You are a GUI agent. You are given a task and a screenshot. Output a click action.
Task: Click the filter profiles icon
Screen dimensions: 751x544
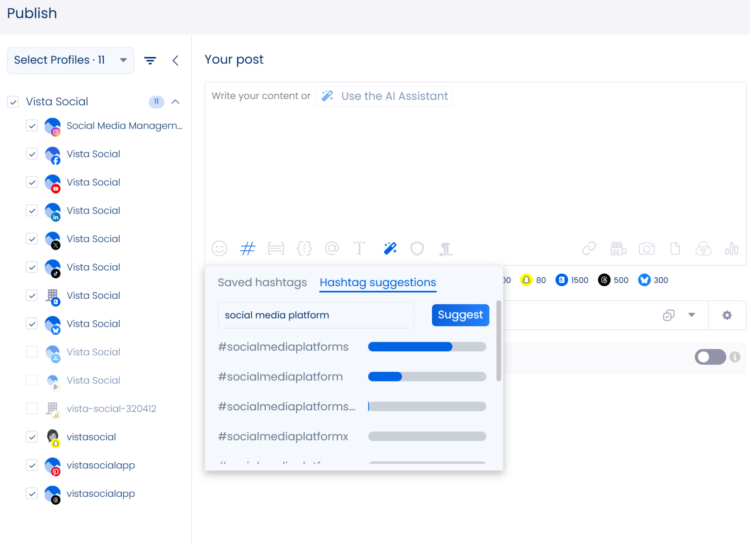pos(150,61)
